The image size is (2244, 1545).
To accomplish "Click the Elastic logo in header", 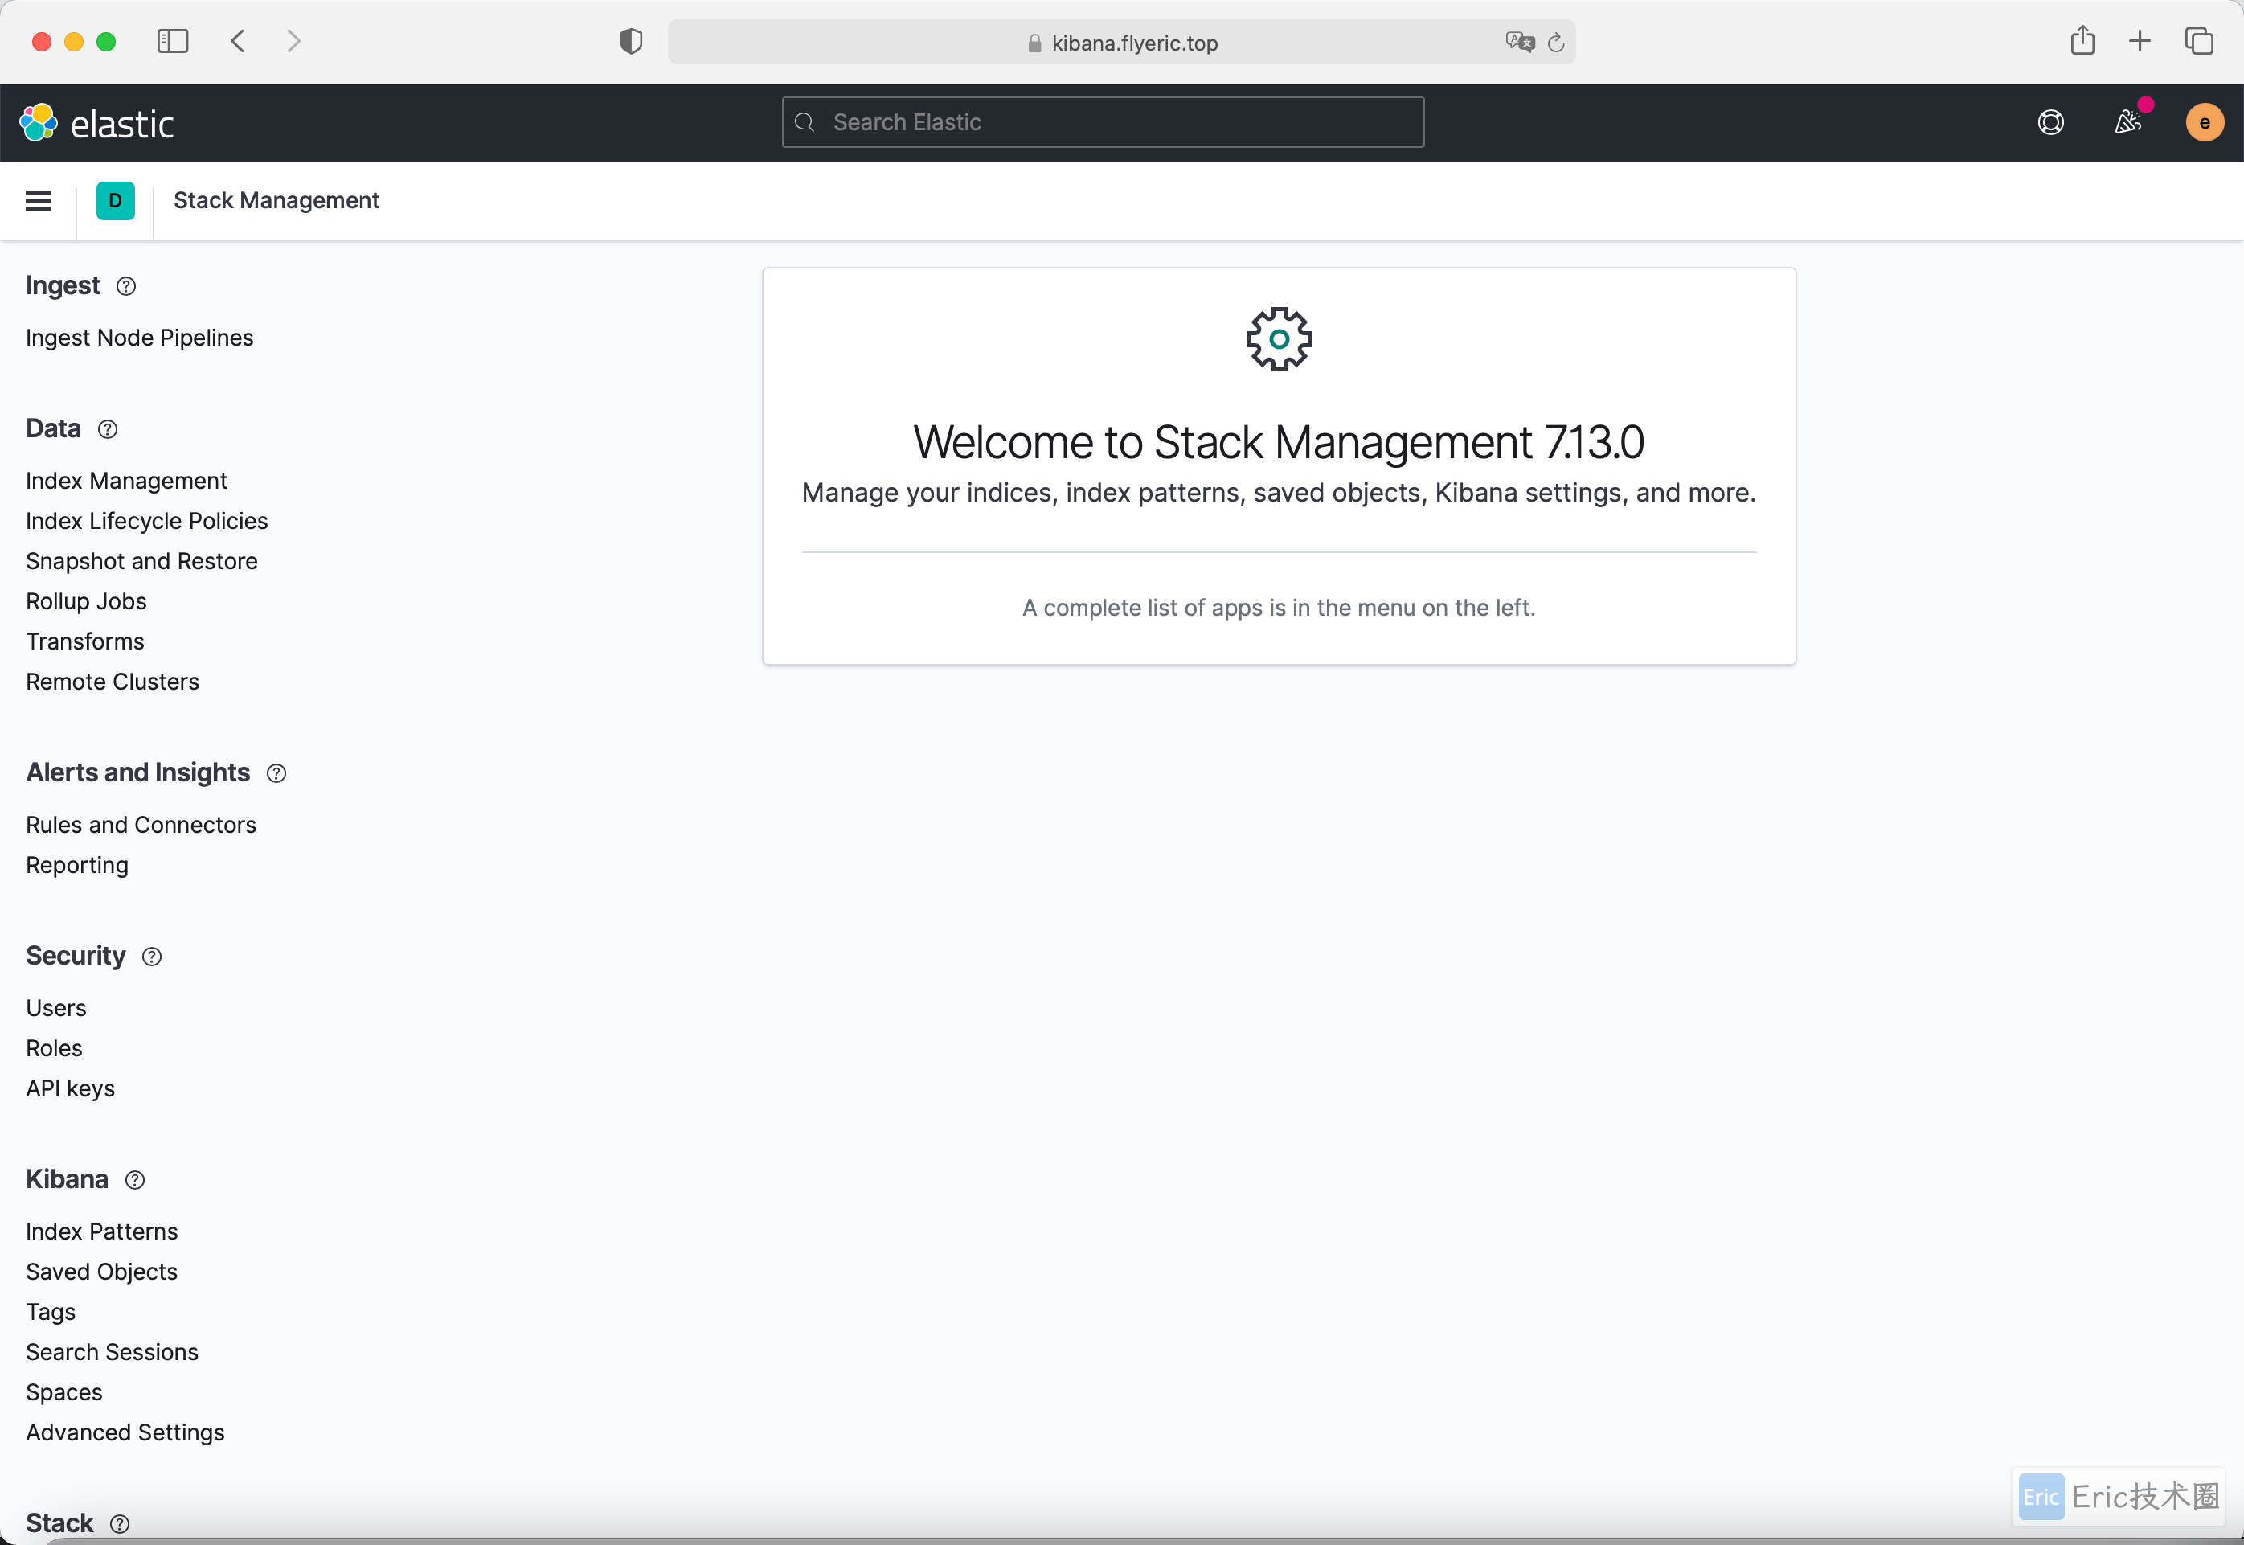I will (96, 123).
